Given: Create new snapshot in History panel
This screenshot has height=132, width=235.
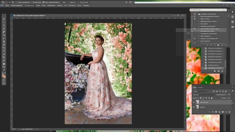Looking at the screenshot, I should [x=218, y=71].
